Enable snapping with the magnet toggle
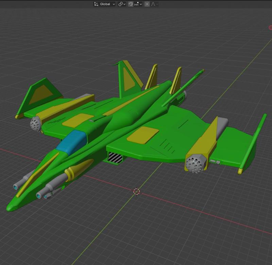The image size is (272, 265). [x=131, y=4]
